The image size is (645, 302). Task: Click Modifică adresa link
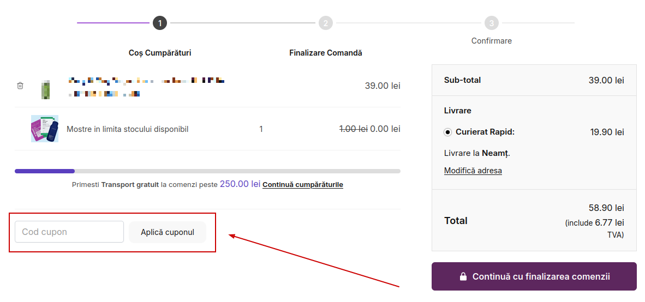click(473, 171)
